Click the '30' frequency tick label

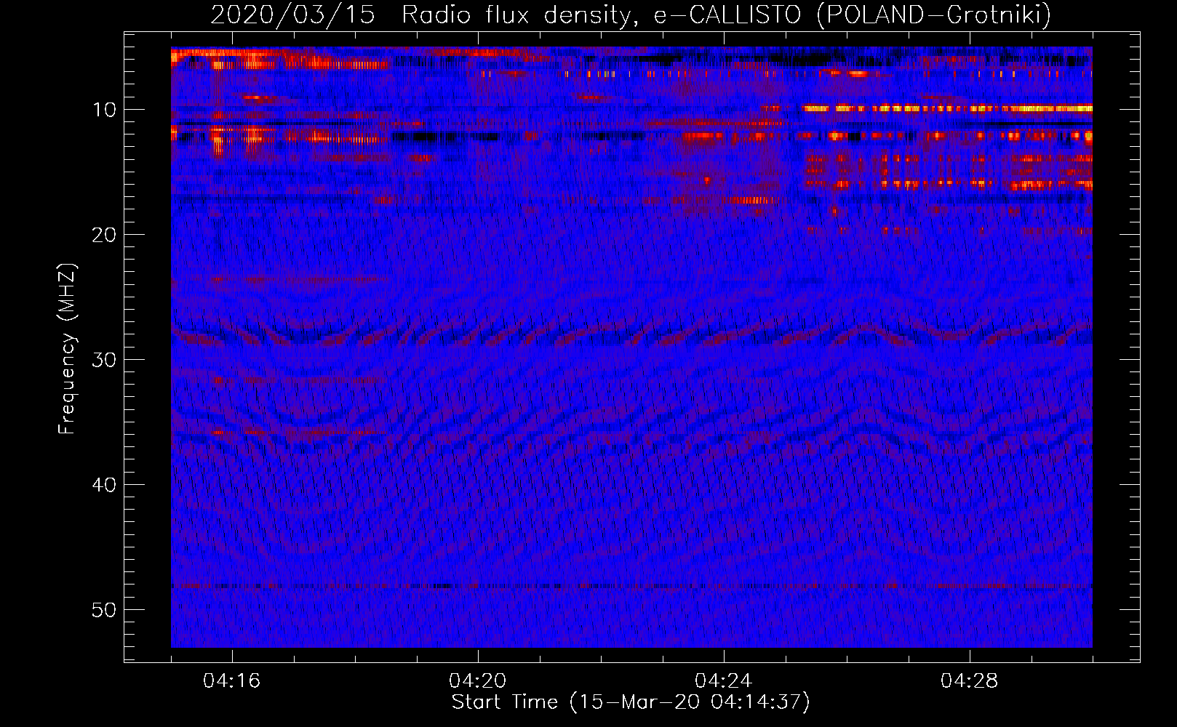pos(105,360)
